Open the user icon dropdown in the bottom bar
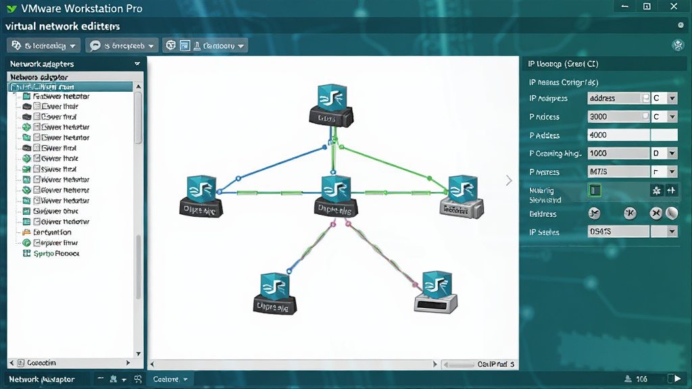Viewport: 692px width, 389px height. click(x=118, y=379)
